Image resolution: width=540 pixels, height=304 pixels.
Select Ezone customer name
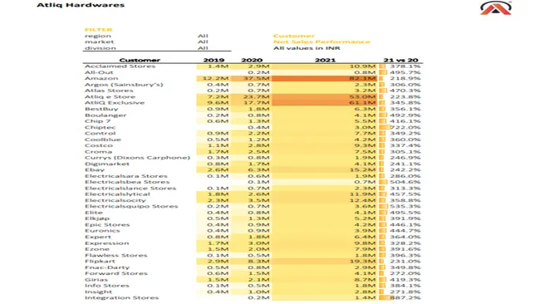[x=96, y=249]
